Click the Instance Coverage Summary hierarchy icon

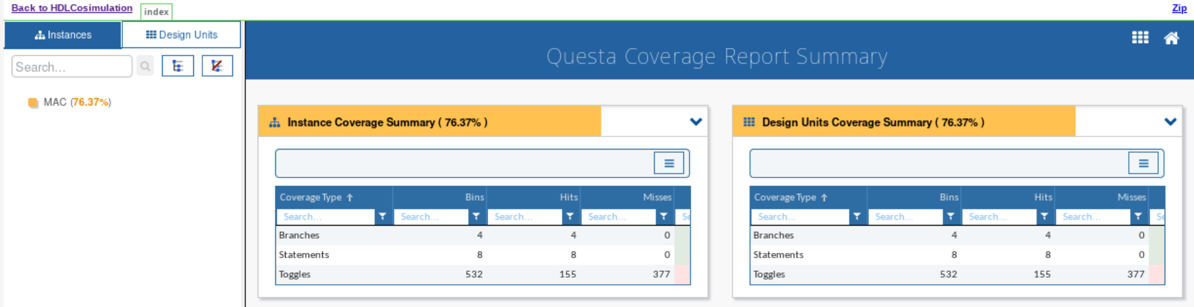(x=275, y=122)
